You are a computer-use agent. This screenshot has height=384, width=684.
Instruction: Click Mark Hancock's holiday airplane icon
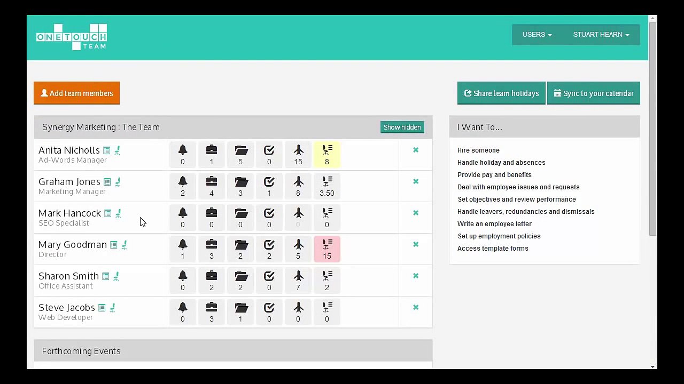click(298, 218)
